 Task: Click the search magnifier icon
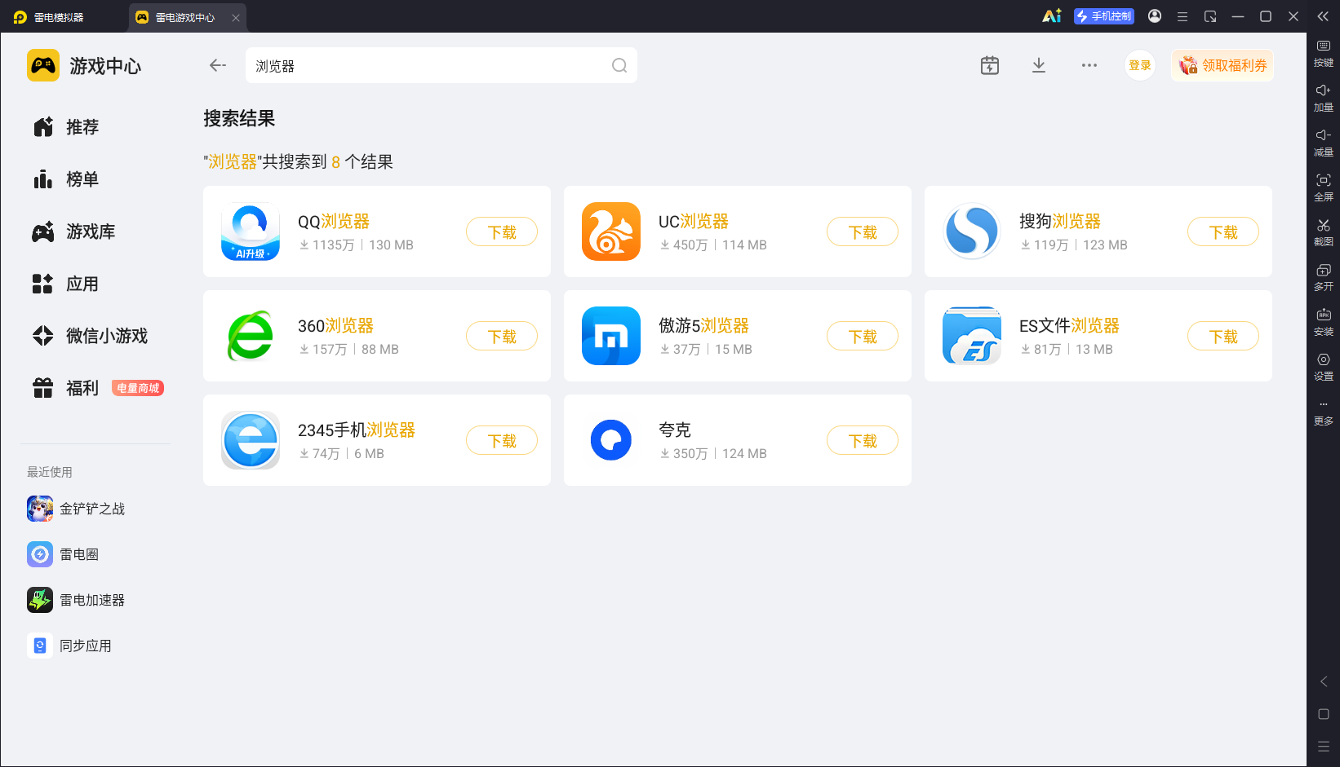coord(619,65)
